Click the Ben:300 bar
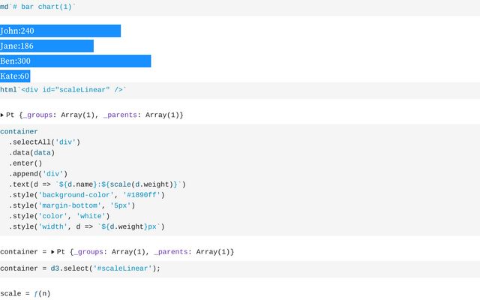The height and width of the screenshot is (300, 480). (75, 61)
